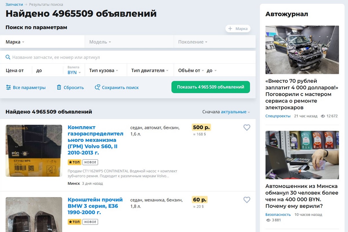Click the CT1162WP5 CONTINENTAL description text

[x=122, y=173]
